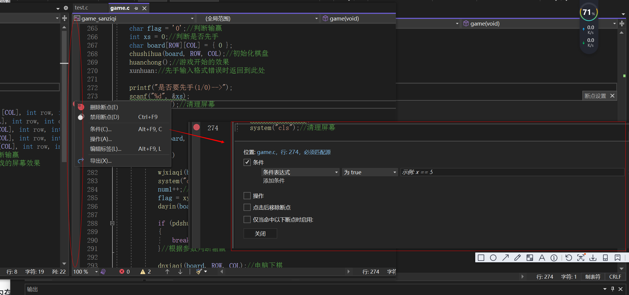The height and width of the screenshot is (295, 629).
Task: Select the text annotation tool
Action: [542, 258]
